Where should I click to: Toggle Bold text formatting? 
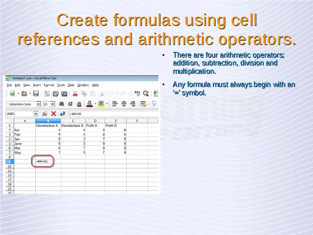tap(63, 104)
